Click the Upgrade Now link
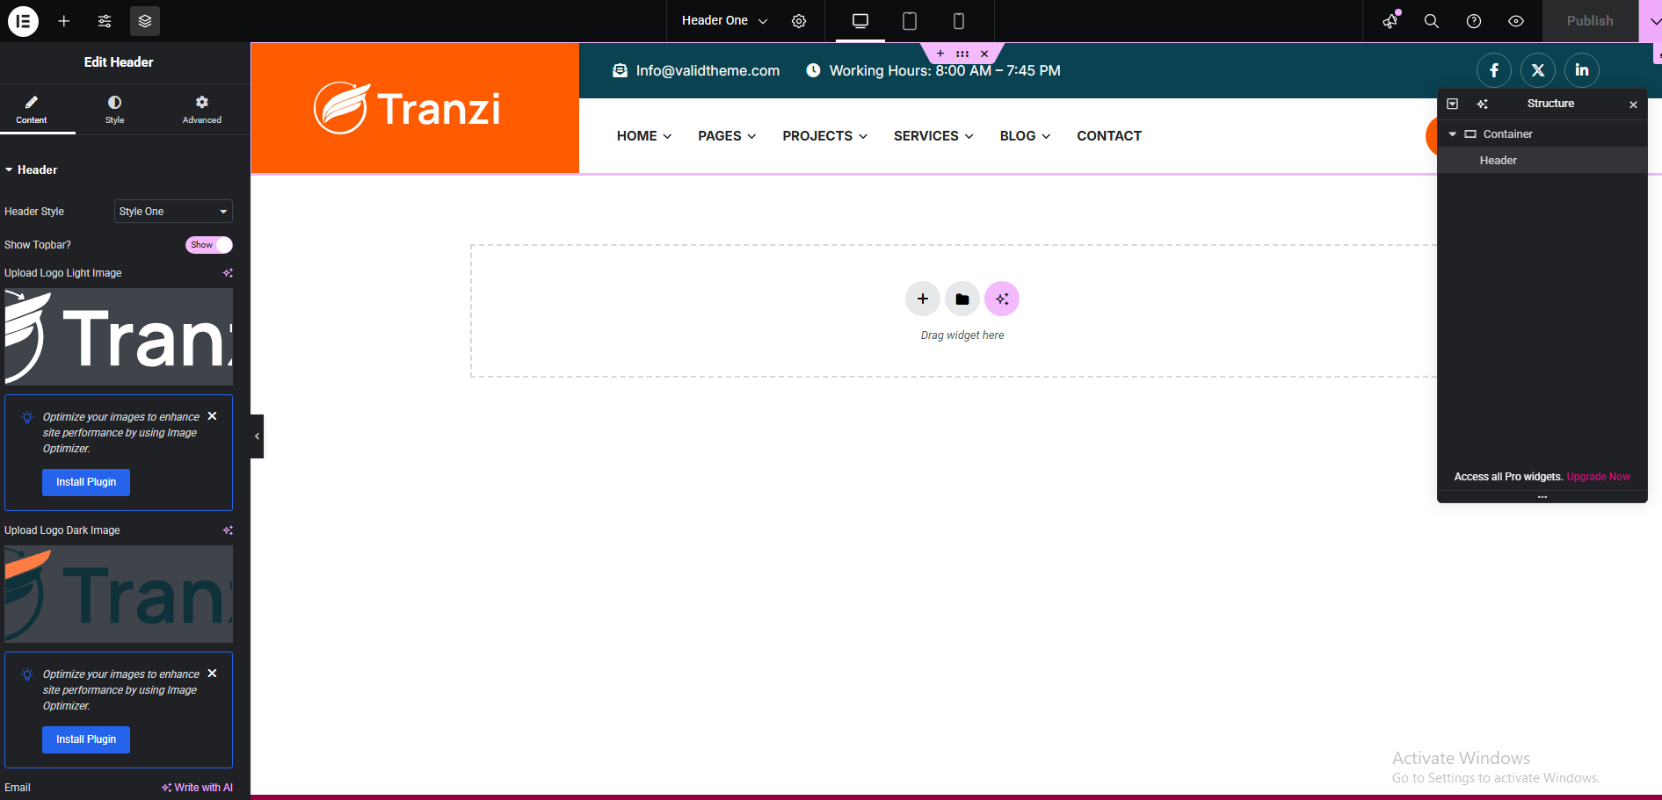Screen dimensions: 1662x800 (x=1598, y=477)
